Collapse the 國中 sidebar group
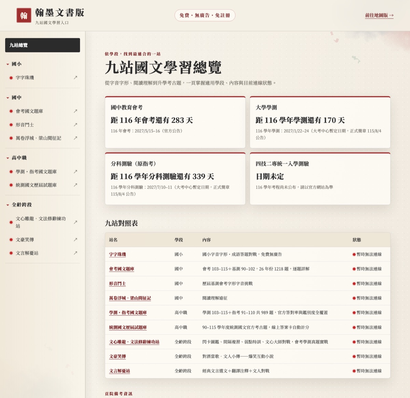 click(x=14, y=97)
